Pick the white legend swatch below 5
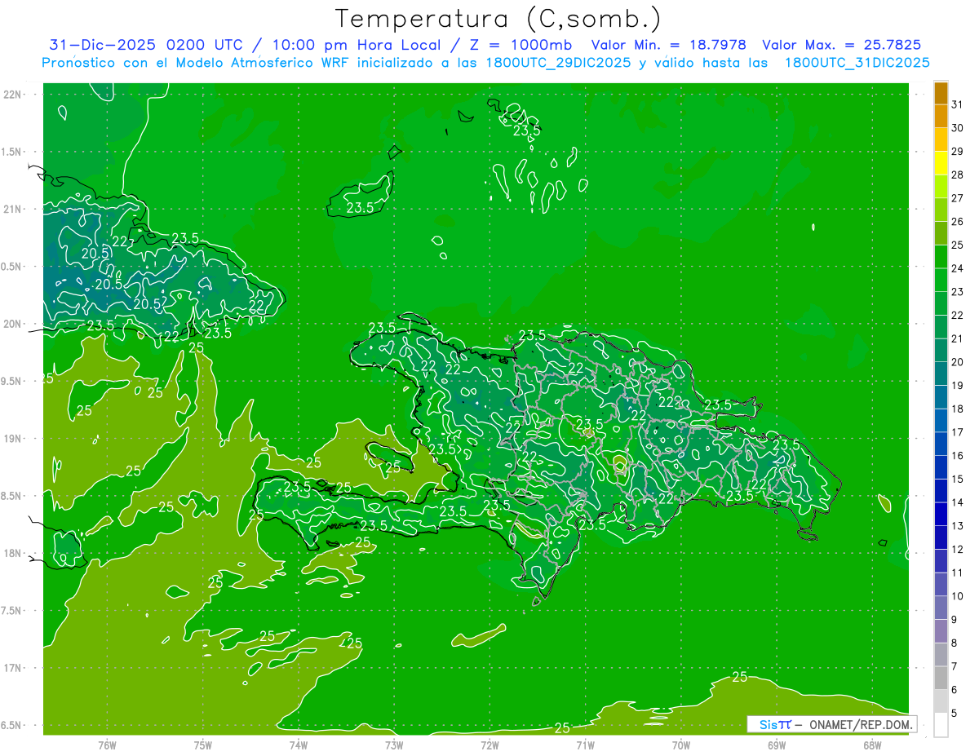This screenshot has height=756, width=979. 941,725
